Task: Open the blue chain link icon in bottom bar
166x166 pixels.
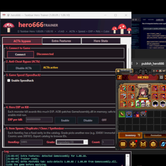Action: coord(163,144)
